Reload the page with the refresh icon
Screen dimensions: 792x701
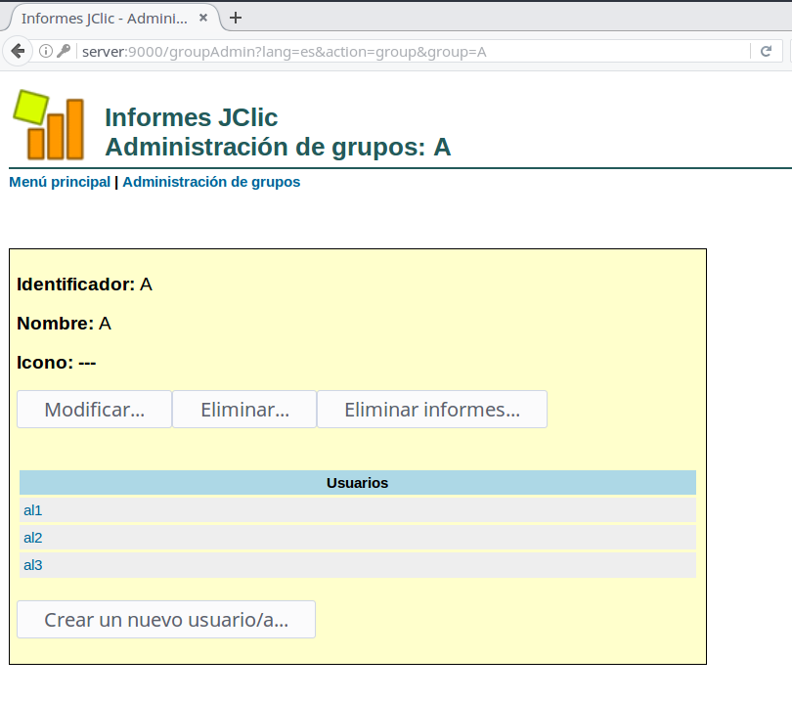pos(767,52)
